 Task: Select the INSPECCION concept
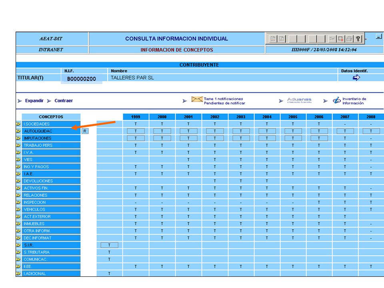click(x=51, y=202)
